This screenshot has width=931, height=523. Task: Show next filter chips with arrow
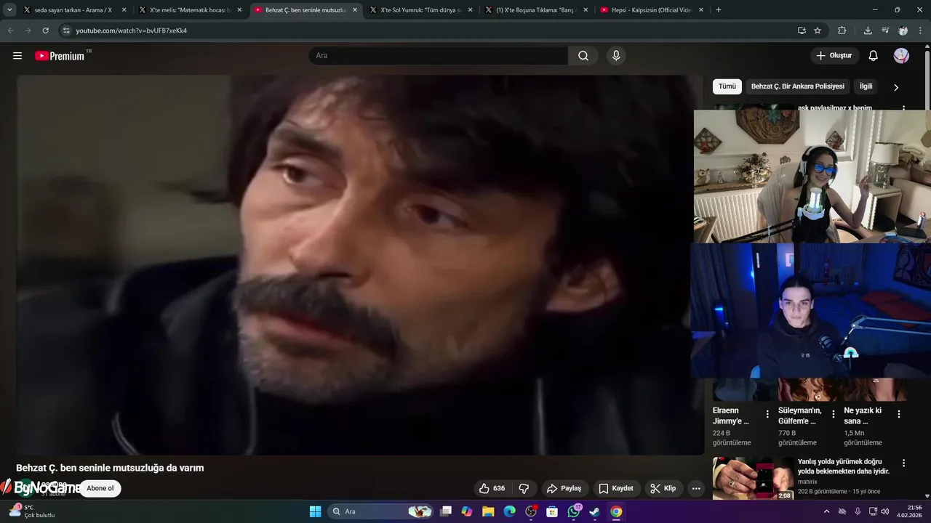point(896,87)
